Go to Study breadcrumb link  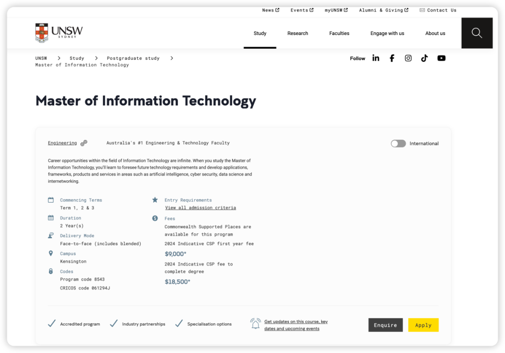click(x=77, y=58)
